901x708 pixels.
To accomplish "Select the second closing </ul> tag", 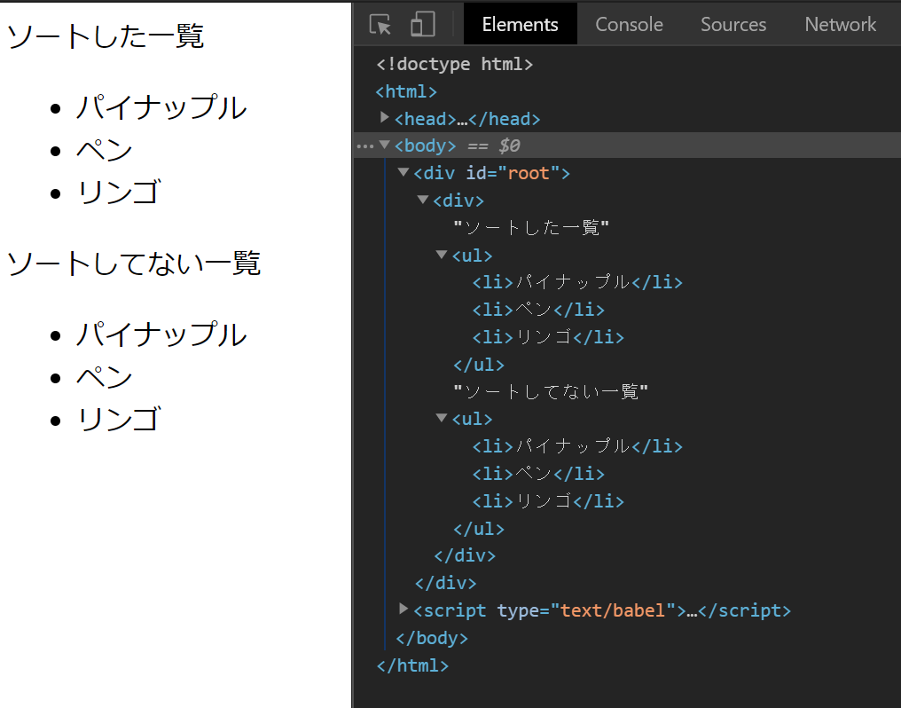I will tap(479, 529).
